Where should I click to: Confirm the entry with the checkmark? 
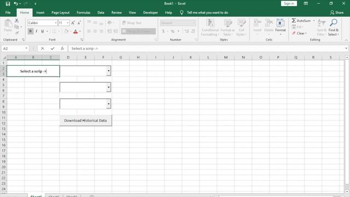pyautogui.click(x=52, y=48)
